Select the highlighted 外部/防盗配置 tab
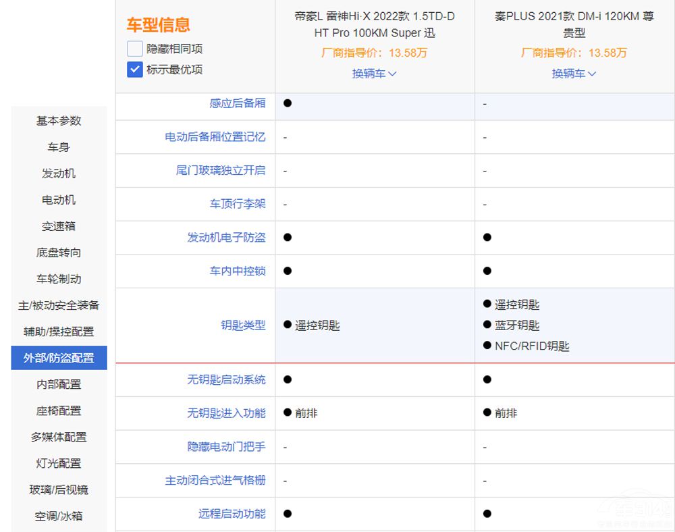Screen dimensions: 675x532 [58, 358]
